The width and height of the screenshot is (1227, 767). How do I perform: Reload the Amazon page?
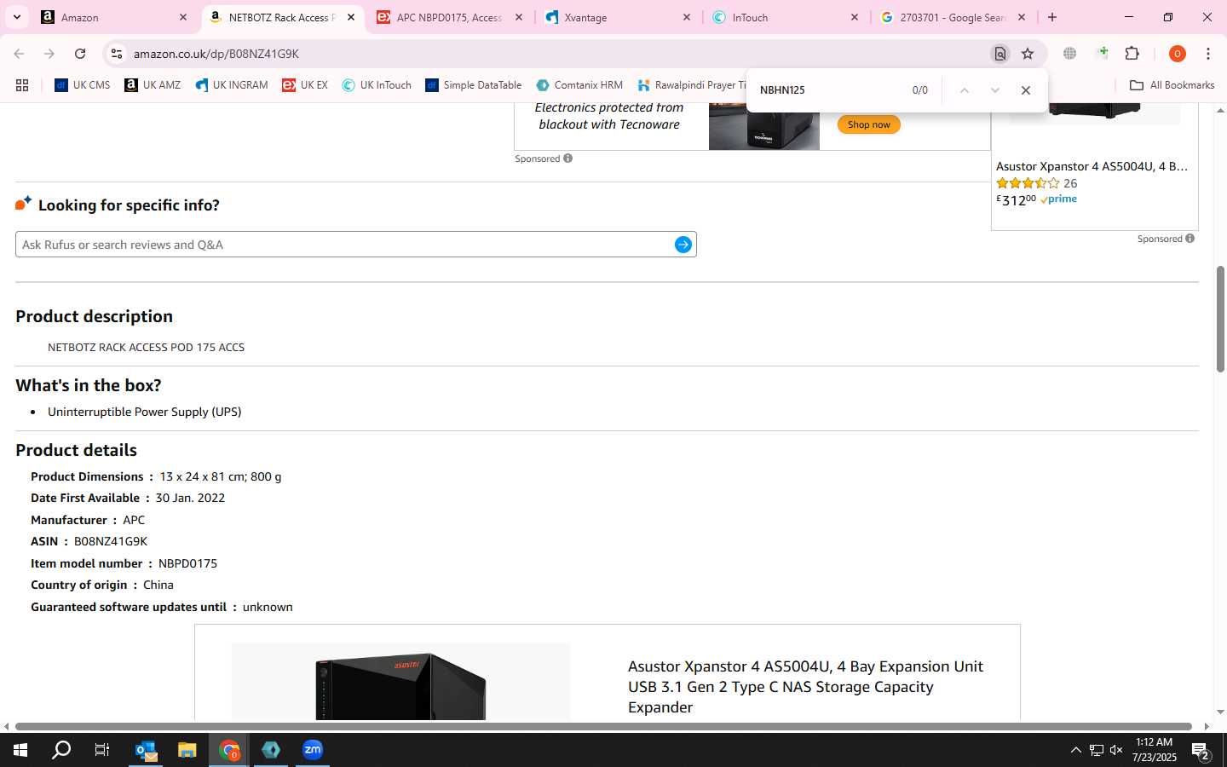pos(80,54)
